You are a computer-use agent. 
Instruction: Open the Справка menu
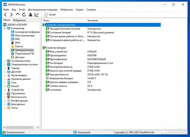pyautogui.click(x=91, y=9)
